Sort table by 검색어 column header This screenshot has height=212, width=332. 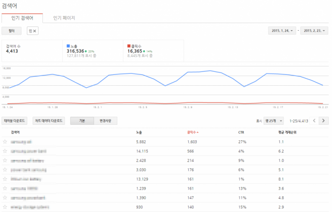pyautogui.click(x=15, y=132)
